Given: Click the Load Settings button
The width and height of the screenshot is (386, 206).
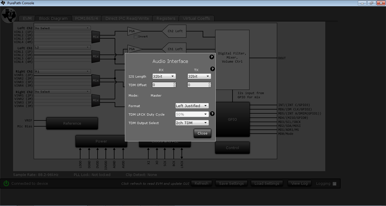Looking at the screenshot, I should coord(267,183).
